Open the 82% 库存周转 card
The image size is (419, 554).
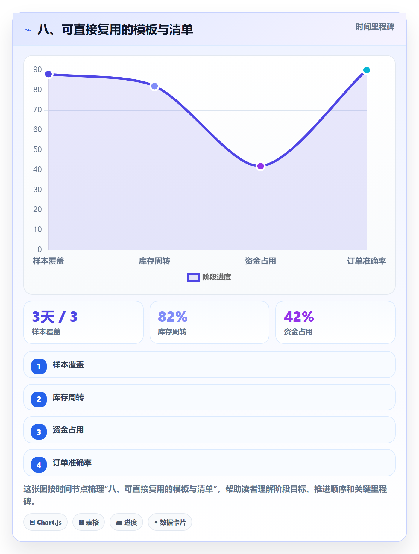coord(209,322)
